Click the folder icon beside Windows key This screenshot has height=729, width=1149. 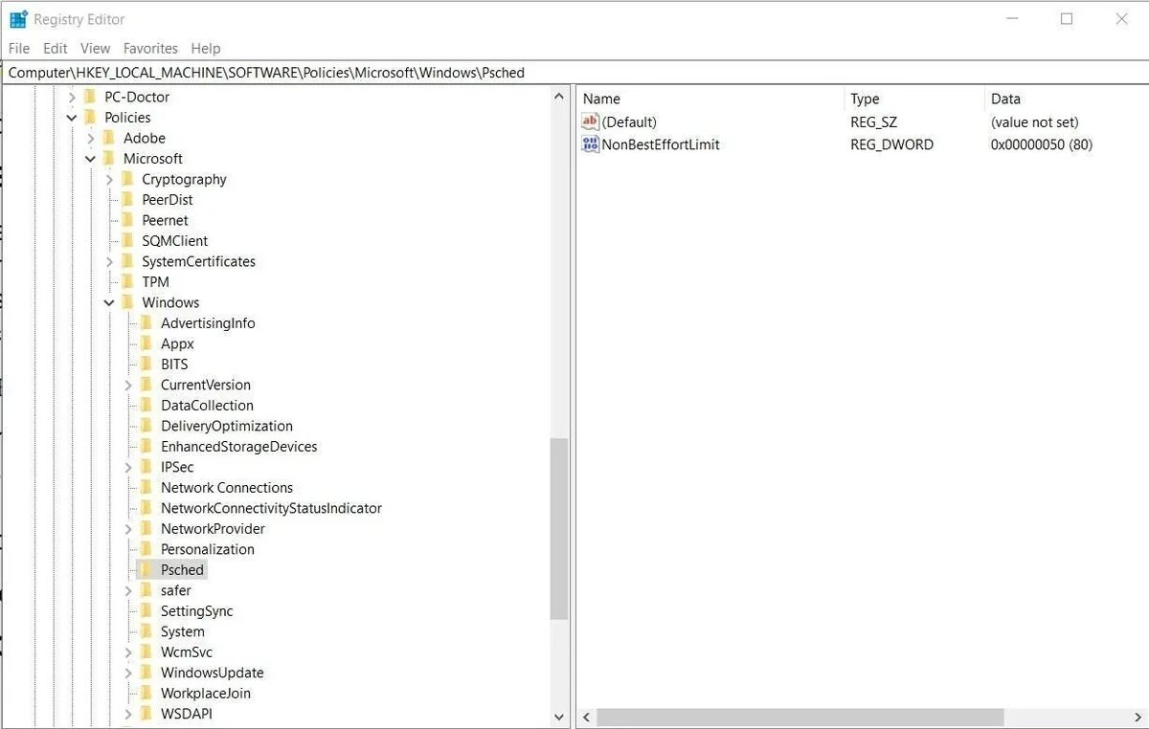pyautogui.click(x=127, y=302)
